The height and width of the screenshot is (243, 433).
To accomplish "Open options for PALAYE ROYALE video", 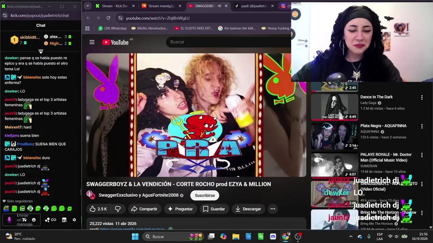I will click(421, 155).
